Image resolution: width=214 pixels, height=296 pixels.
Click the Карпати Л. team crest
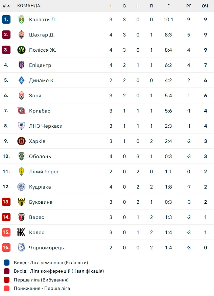click(x=21, y=20)
